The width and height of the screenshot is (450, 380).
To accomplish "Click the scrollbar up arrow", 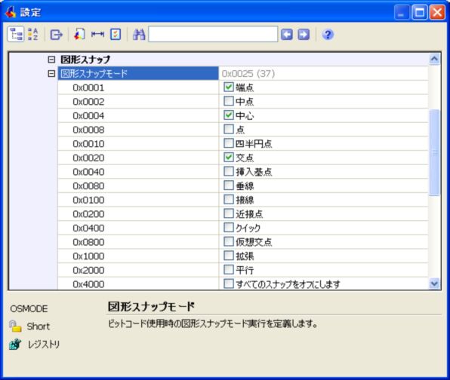I will (434, 59).
